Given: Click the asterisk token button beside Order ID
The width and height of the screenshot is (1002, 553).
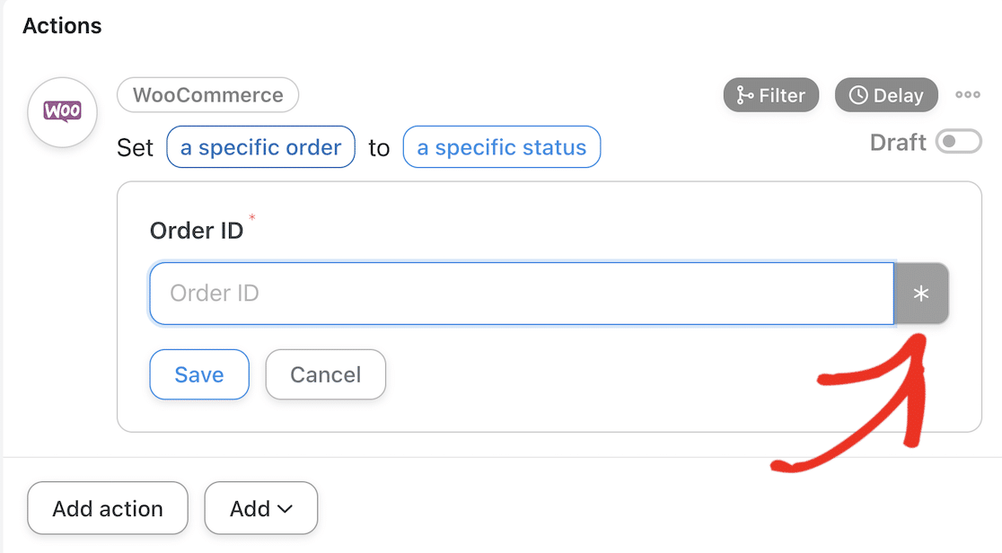Looking at the screenshot, I should pyautogui.click(x=921, y=294).
